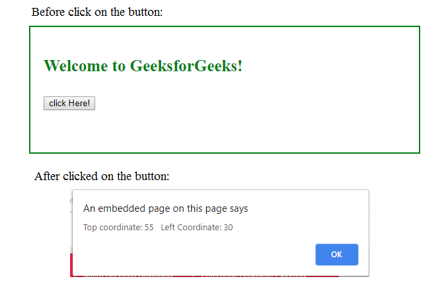446x285 pixels.
Task: Click the "After clicked on the button:" caption
Action: pyautogui.click(x=102, y=176)
